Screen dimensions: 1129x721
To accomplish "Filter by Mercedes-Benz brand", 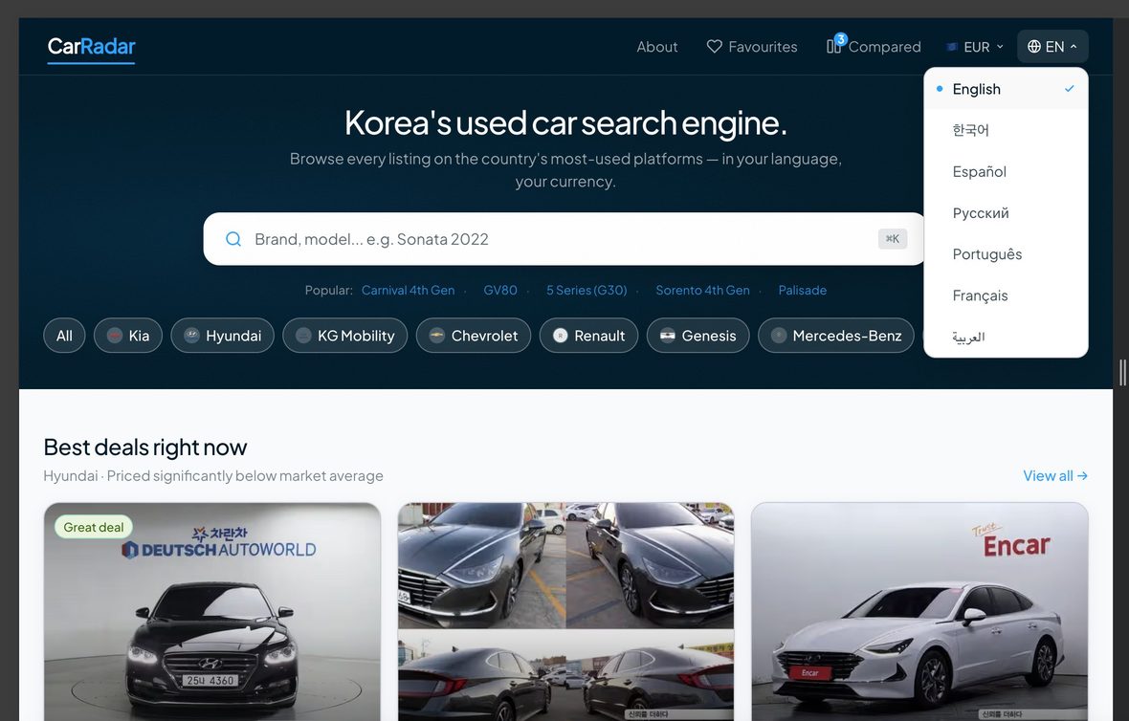I will point(836,336).
